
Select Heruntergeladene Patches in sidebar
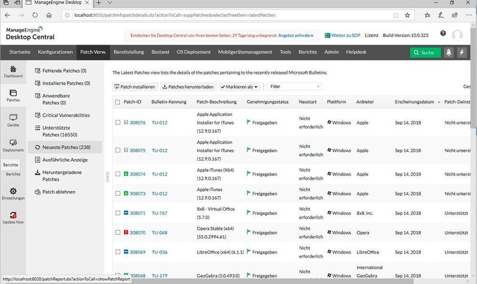click(x=62, y=176)
